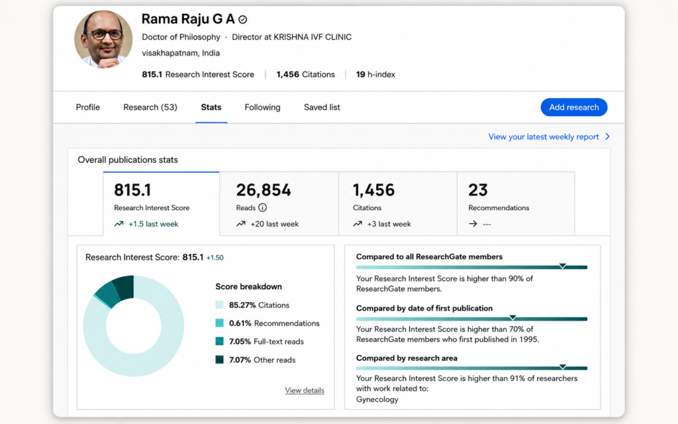Viewport: 678px width, 424px height.
Task: Click the marker on the research area comparison bar
Action: pyautogui.click(x=563, y=367)
